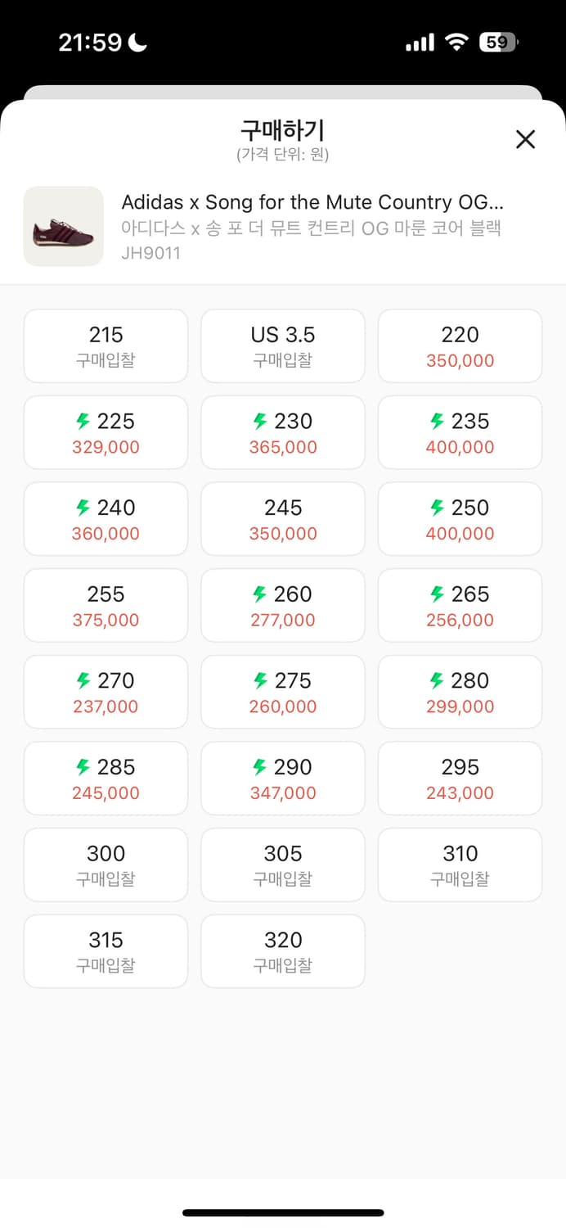This screenshot has width=566, height=1228.
Task: Tap the lightning icon on size 290
Action: click(260, 767)
